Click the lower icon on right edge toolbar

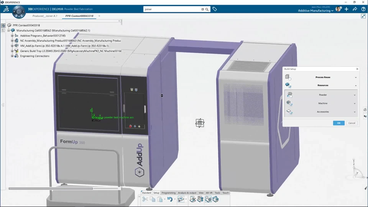tap(365, 116)
